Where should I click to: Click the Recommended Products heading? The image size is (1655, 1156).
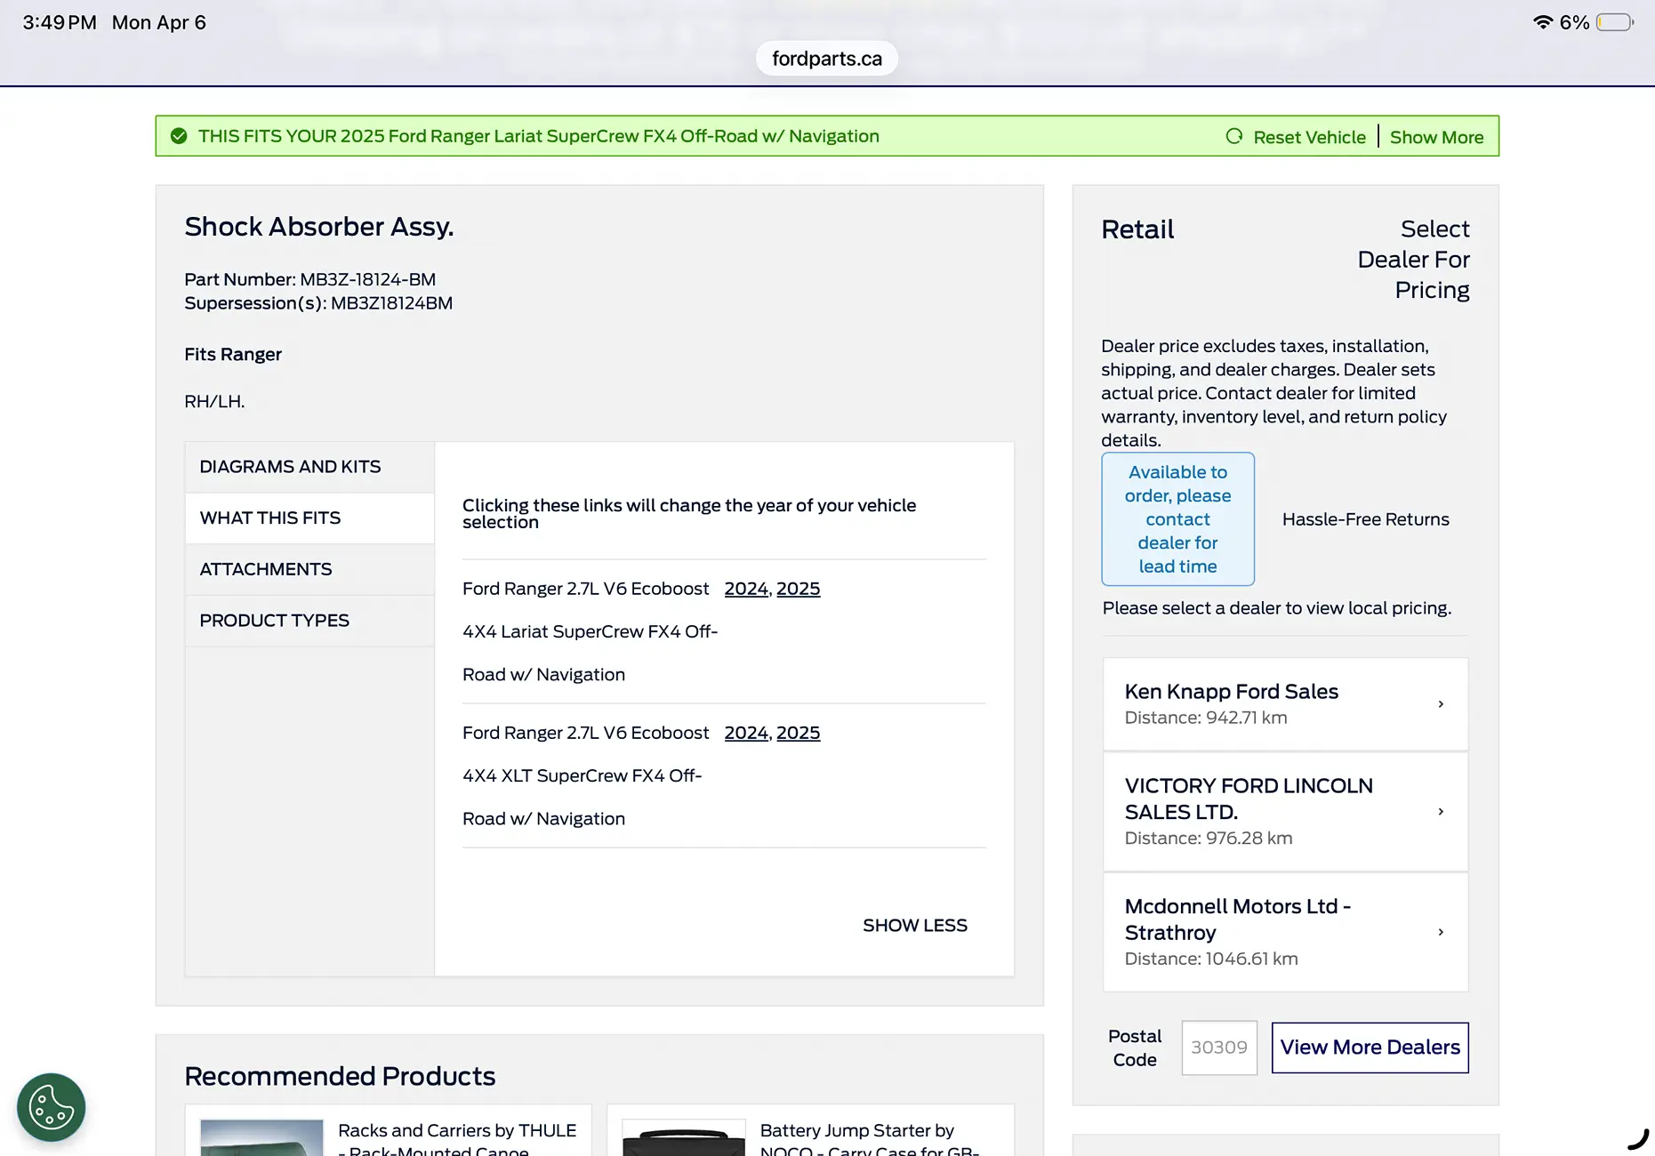click(x=340, y=1076)
